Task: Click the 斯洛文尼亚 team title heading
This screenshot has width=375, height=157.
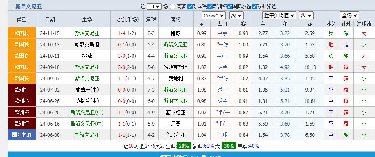Action: 29,7
